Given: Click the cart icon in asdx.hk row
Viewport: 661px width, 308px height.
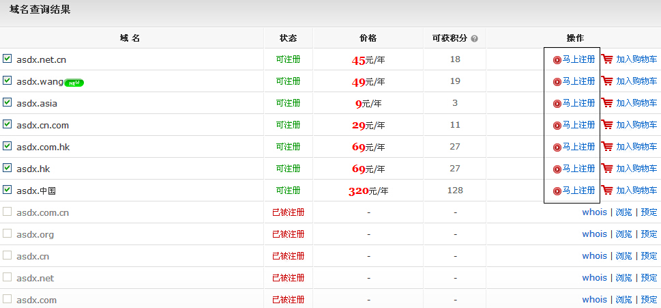Looking at the screenshot, I should (x=607, y=169).
